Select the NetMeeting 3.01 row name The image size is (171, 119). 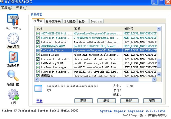[52, 63]
